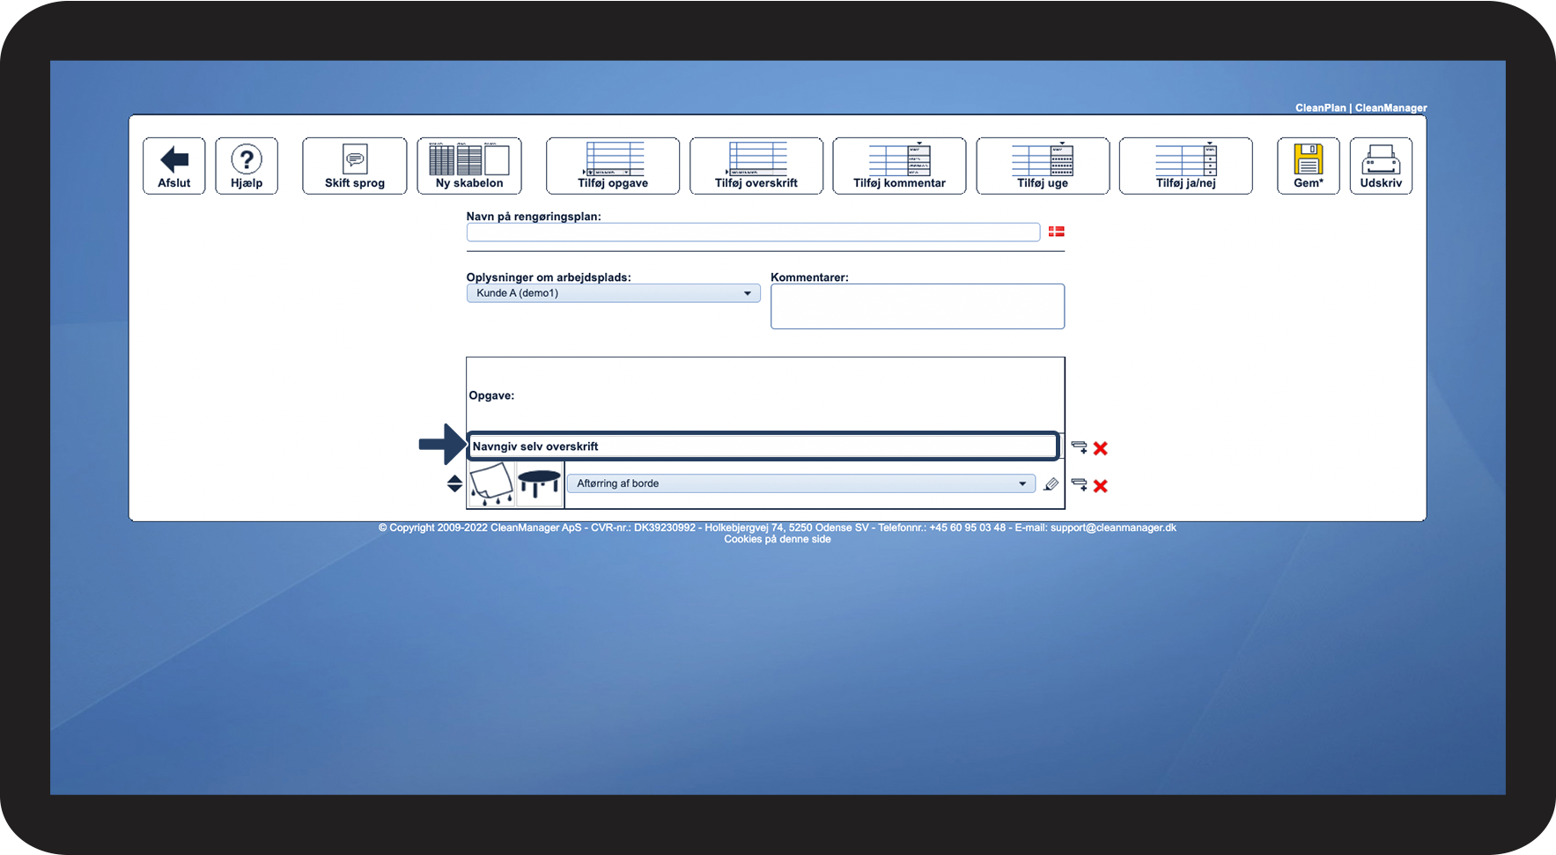This screenshot has width=1556, height=855.
Task: Expand the Aftørring af borde task dropdown
Action: (801, 483)
